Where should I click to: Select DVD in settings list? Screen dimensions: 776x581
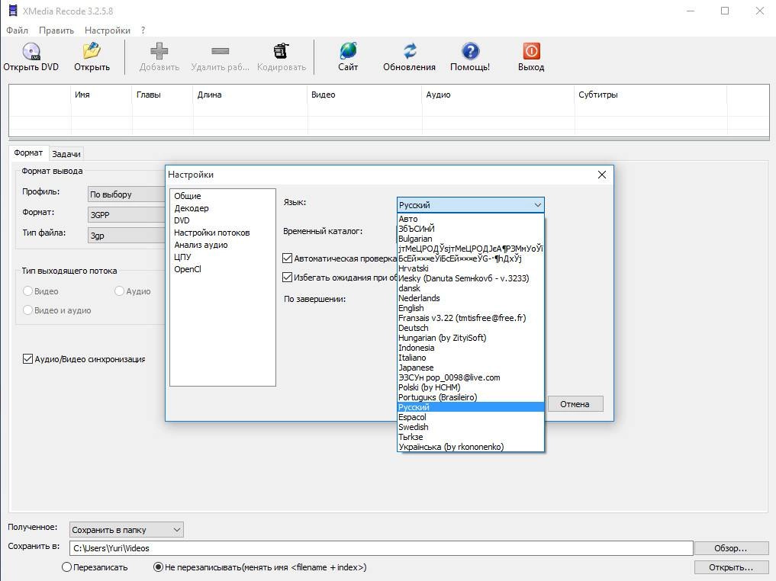point(182,220)
